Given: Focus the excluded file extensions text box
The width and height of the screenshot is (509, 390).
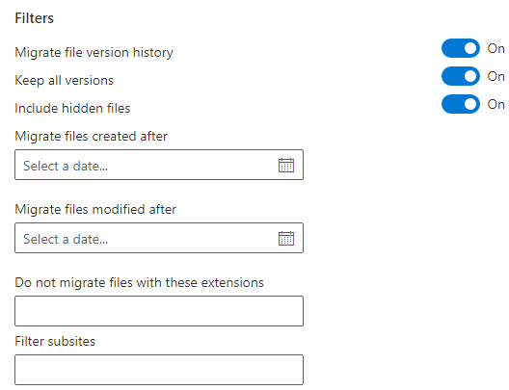Looking at the screenshot, I should click(x=159, y=311).
